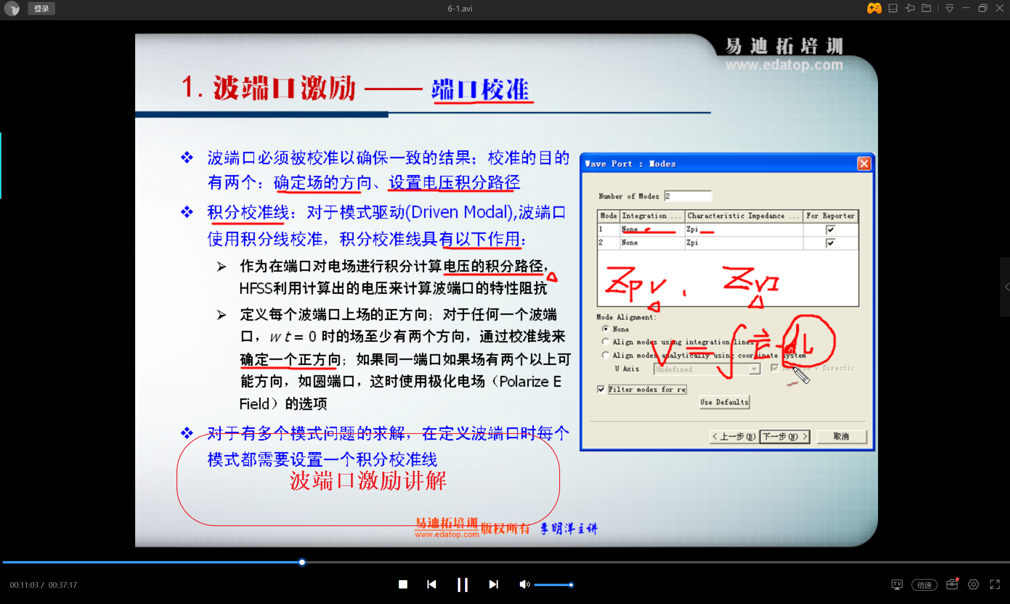1010x604 pixels.
Task: Mute the audio via speaker icon
Action: point(524,585)
